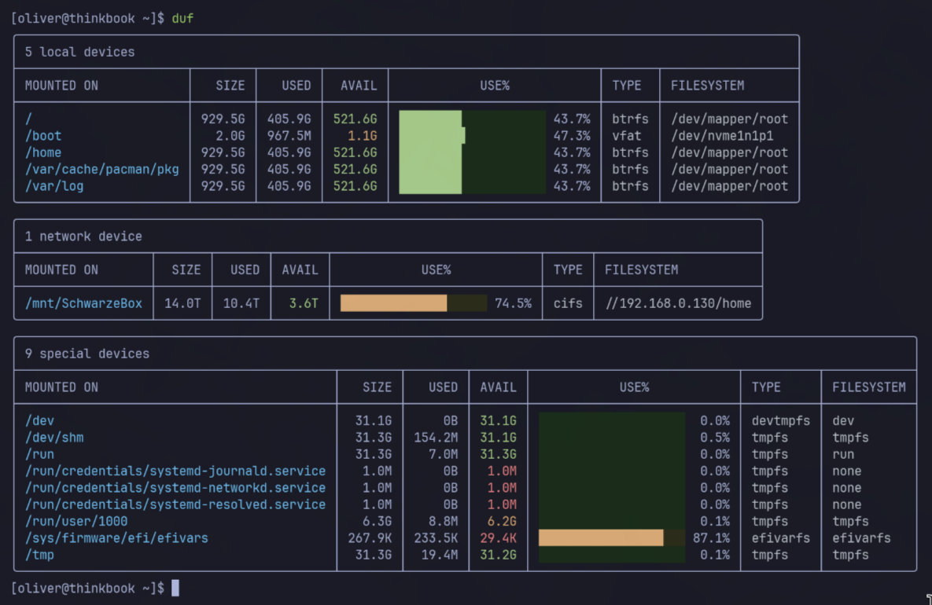This screenshot has width=932, height=605.
Task: Click the /mnt/SchwarzeBox mount path
Action: (83, 303)
